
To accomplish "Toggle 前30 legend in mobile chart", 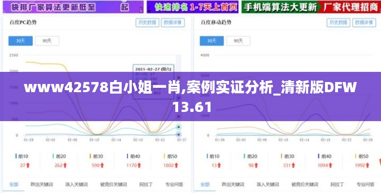I will (x=287, y=156).
